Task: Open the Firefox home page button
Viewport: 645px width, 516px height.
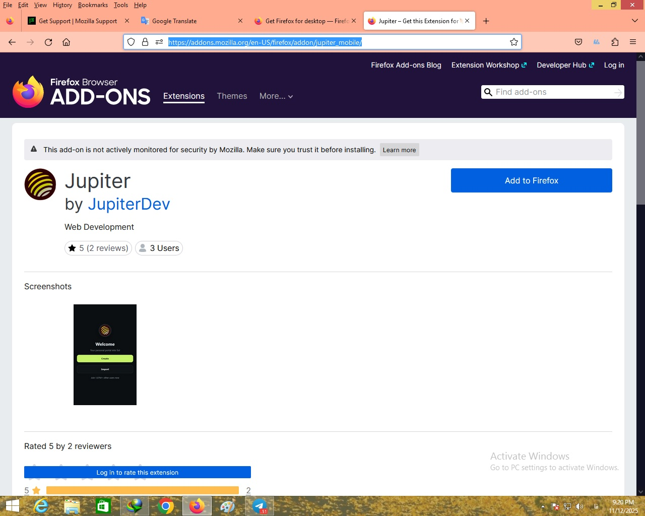Action: point(66,42)
